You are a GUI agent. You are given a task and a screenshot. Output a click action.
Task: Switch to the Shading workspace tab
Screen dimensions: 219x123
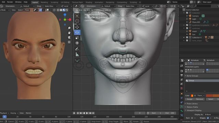pos(89,2)
